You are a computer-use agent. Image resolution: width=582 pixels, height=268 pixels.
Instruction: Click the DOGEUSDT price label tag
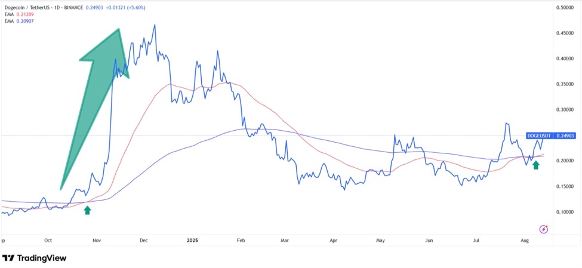[x=539, y=136]
